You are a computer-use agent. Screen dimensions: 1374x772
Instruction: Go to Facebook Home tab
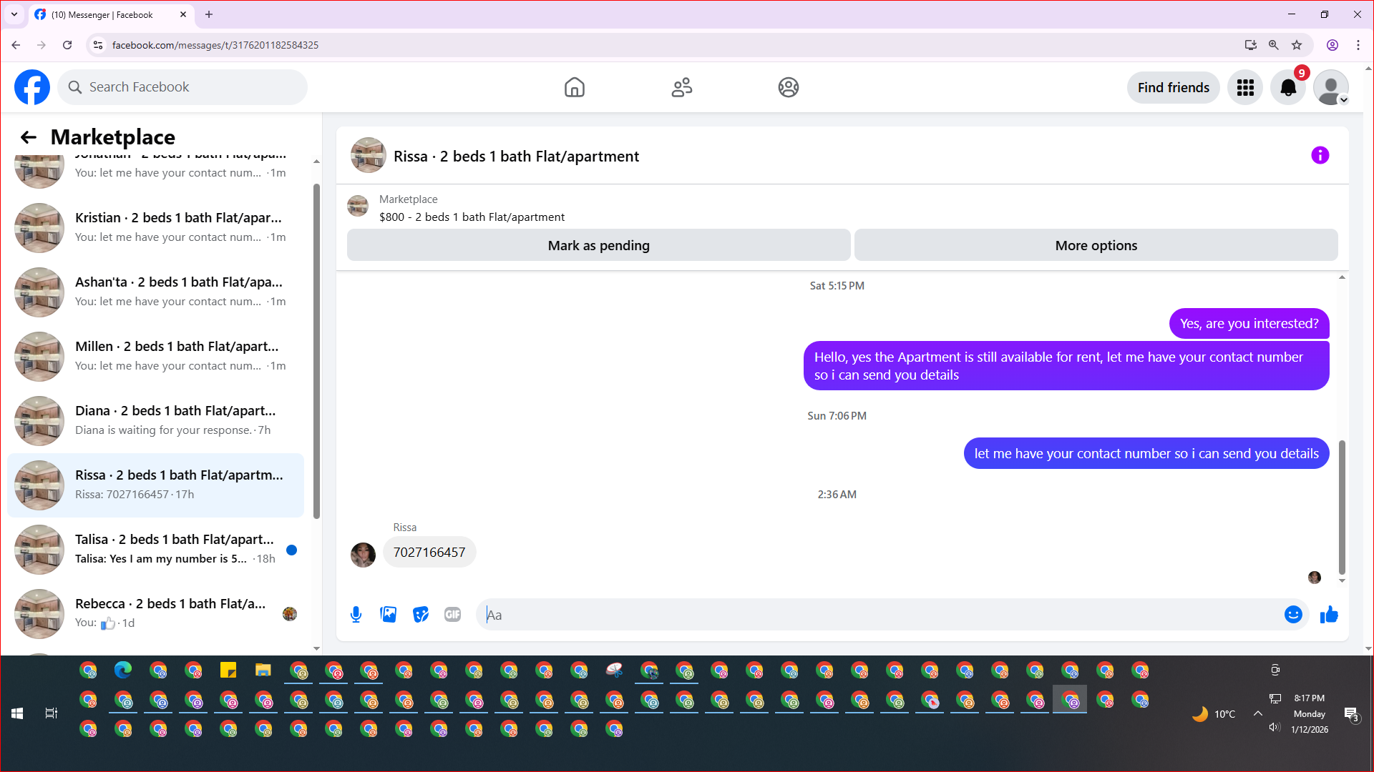[x=574, y=88]
